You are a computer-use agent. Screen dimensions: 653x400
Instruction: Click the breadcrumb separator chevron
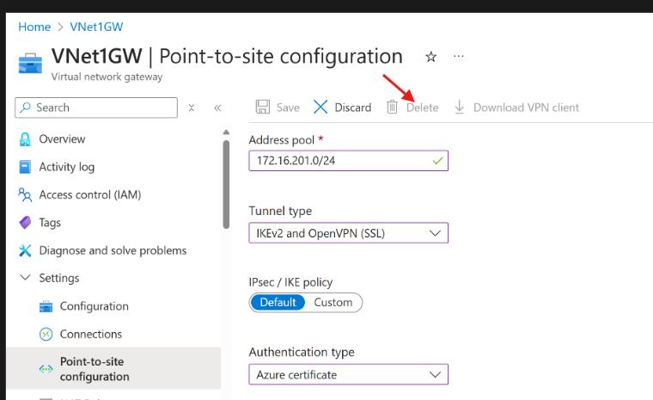(x=60, y=28)
